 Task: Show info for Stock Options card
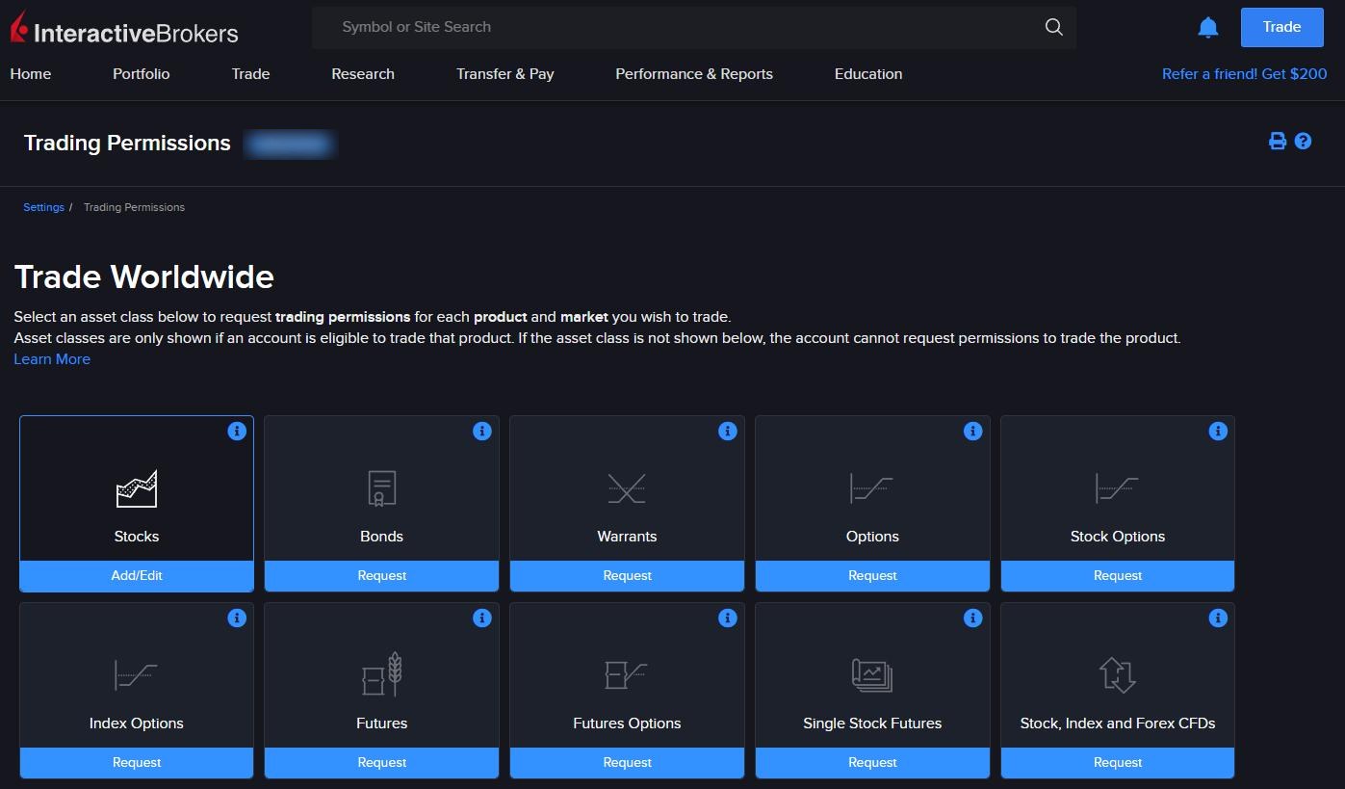[1218, 431]
